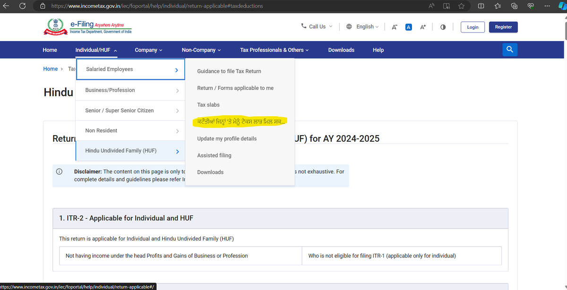Open the Downloads navigation item
The image size is (567, 290).
(x=341, y=50)
